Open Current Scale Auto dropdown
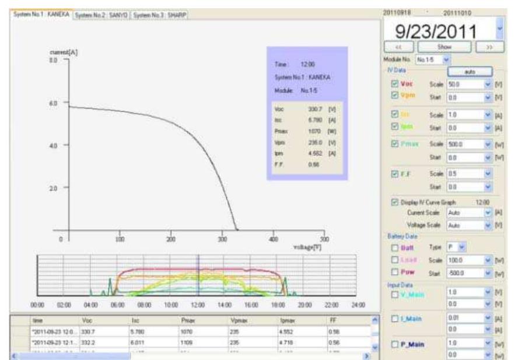518x360 pixels. (x=488, y=213)
